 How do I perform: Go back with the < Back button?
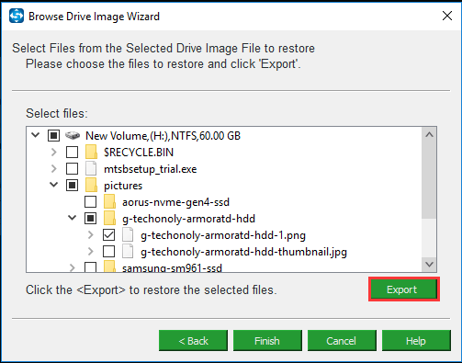[193, 341]
